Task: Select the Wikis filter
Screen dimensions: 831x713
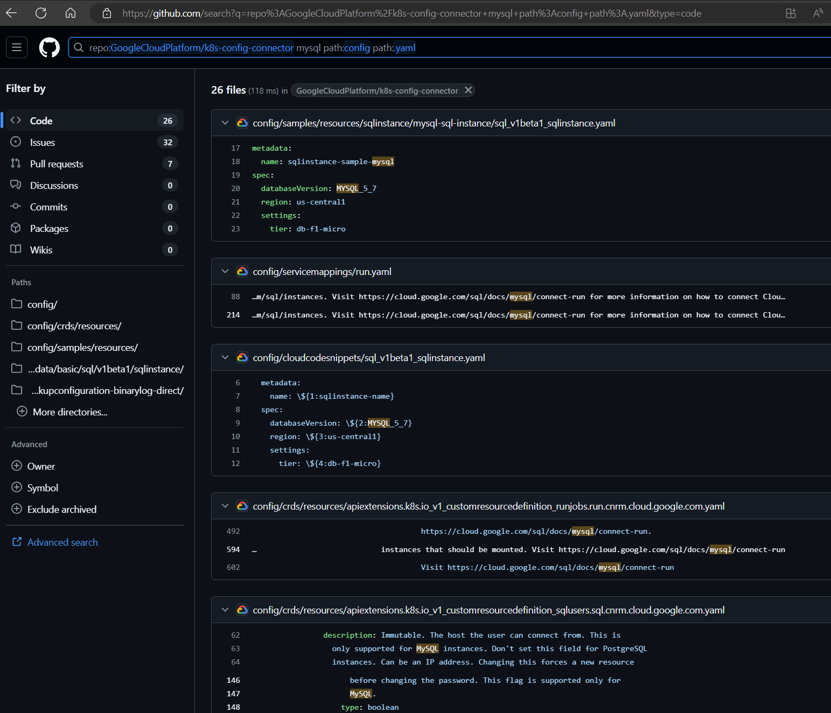Action: click(94, 250)
